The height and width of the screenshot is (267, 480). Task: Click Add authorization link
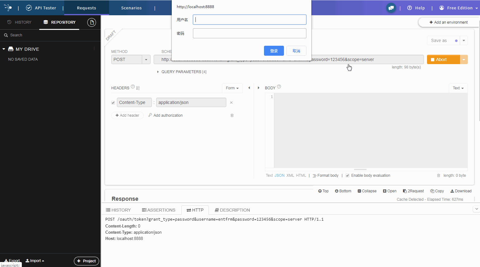click(x=166, y=115)
